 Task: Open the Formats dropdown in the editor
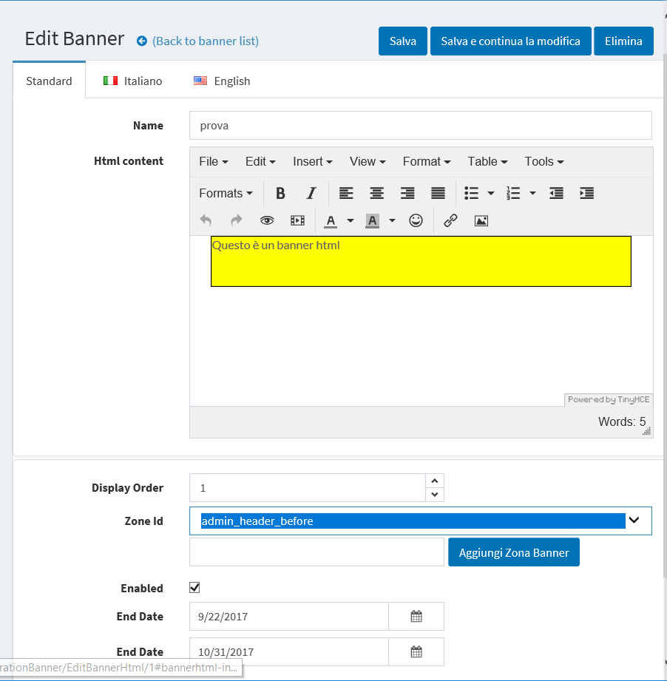point(226,192)
